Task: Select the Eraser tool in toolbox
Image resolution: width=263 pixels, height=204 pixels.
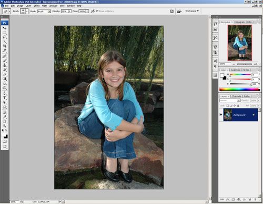Action: (5, 74)
